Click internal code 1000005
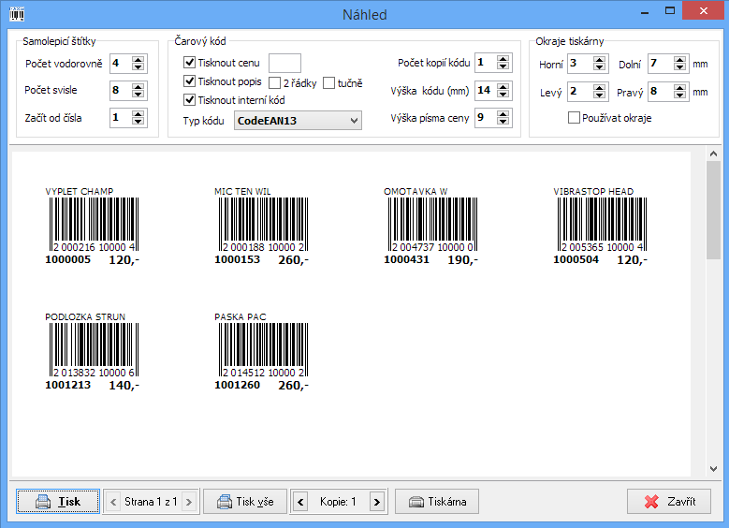729x528 pixels. tap(68, 259)
